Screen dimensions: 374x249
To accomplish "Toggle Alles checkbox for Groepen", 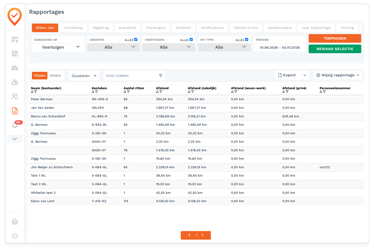I will point(136,40).
